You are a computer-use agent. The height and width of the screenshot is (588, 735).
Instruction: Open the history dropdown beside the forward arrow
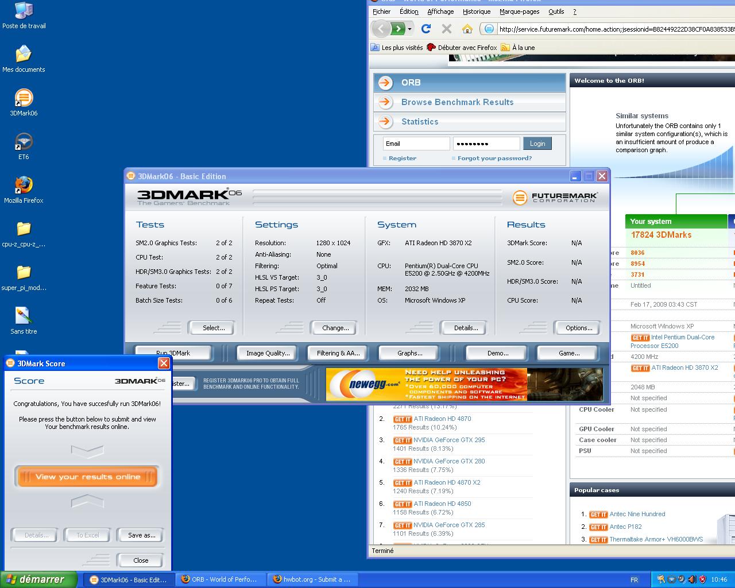[x=409, y=29]
